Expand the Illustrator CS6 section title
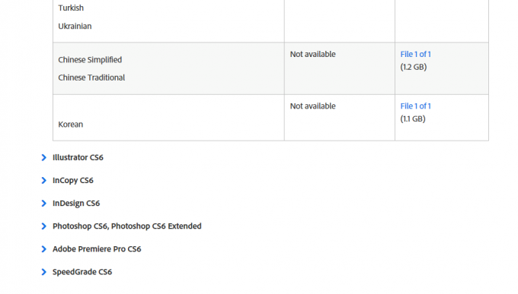Viewport: 518px width, 294px height. point(78,157)
